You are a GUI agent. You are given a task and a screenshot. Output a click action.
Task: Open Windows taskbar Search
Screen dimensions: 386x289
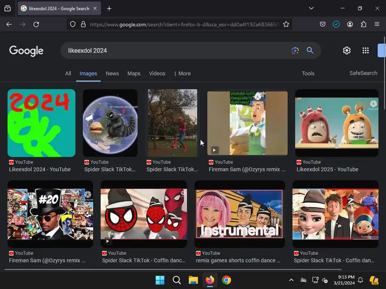click(x=176, y=280)
